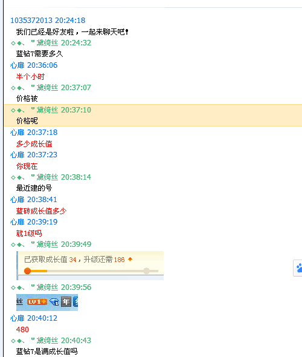Click 黛绮丝 header at 20:37:10

pyautogui.click(x=47, y=110)
